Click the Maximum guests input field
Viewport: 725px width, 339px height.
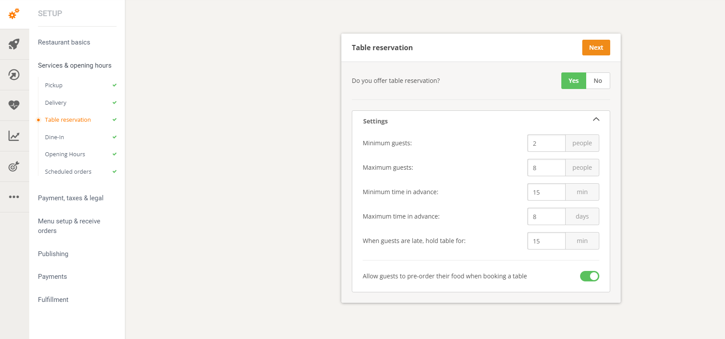[546, 168]
